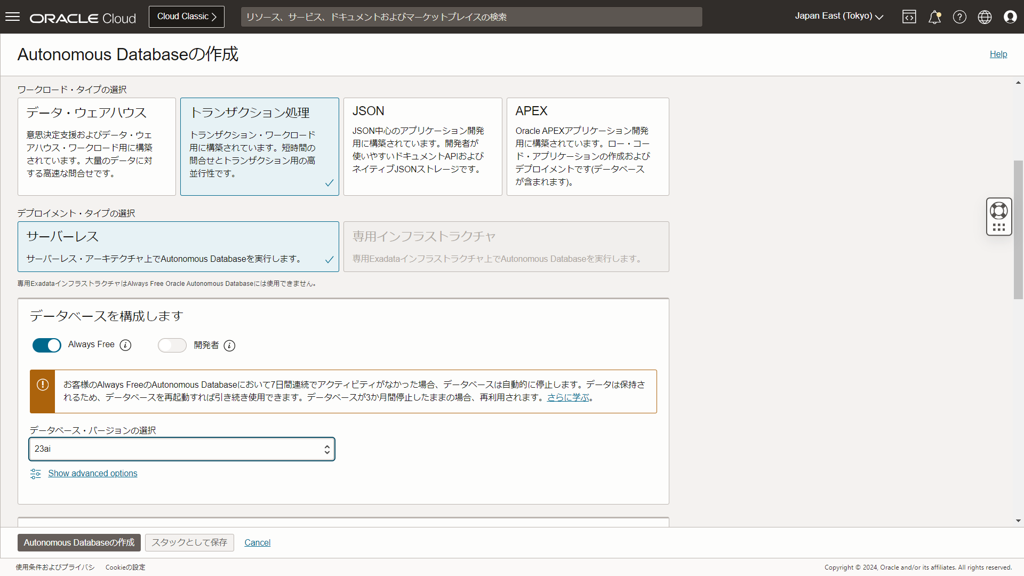Disable the Always Free toggle
Screen dimensions: 1024x576
pos(47,345)
